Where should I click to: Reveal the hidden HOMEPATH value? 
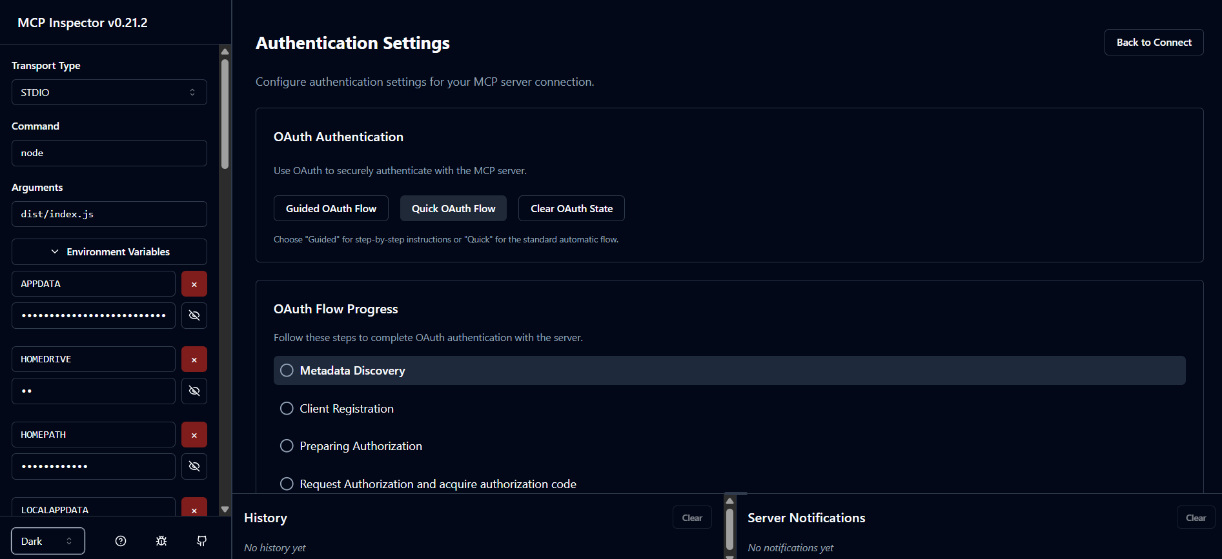[194, 466]
